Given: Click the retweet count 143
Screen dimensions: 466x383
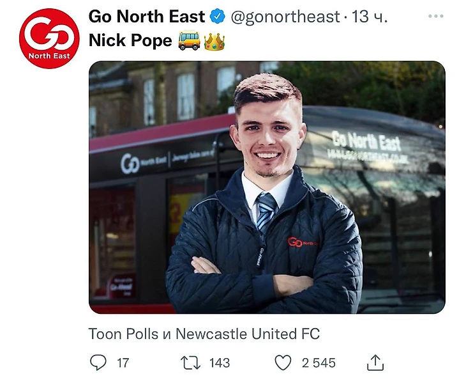Looking at the screenshot, I should pyautogui.click(x=220, y=363).
